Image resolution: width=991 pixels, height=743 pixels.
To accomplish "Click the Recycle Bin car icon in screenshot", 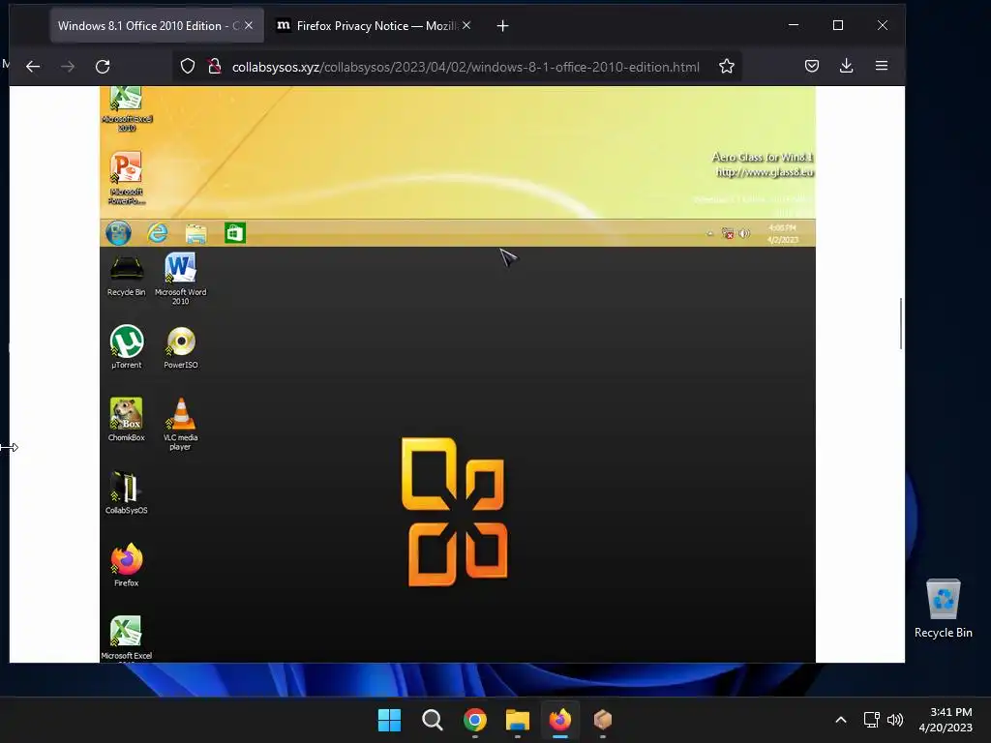I will tap(127, 276).
